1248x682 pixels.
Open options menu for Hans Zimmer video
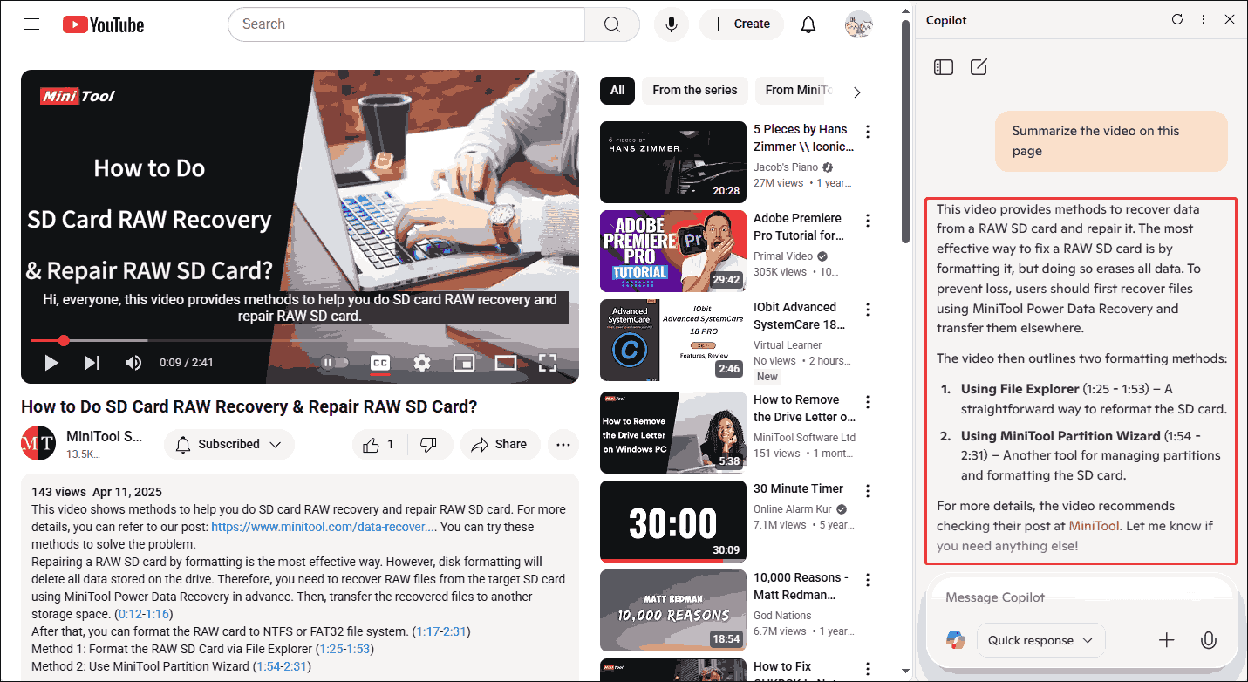(868, 132)
